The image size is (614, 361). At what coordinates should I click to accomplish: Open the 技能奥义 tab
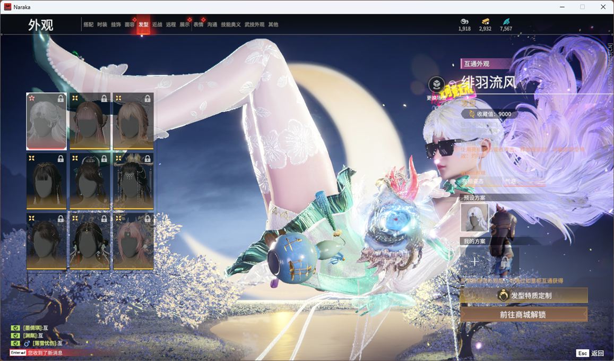coord(231,24)
